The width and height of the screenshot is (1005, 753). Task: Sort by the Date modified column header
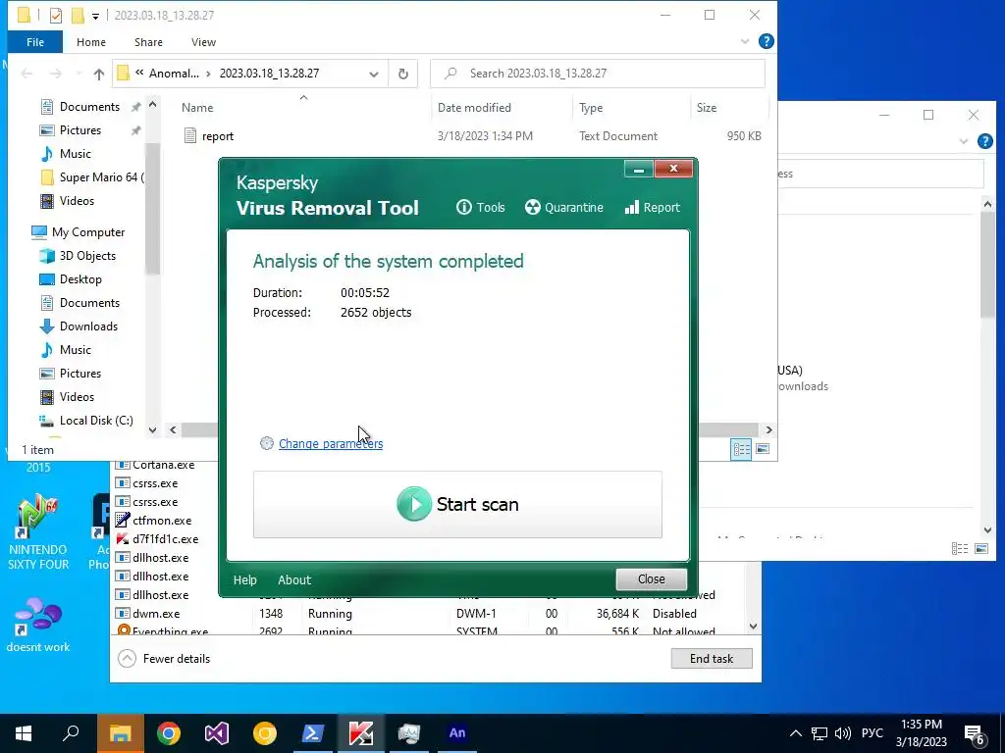pos(474,108)
